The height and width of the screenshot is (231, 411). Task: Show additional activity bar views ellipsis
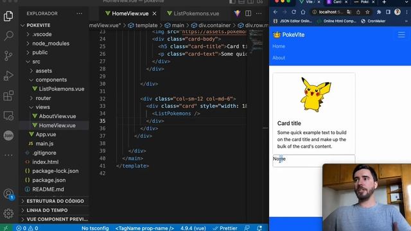click(x=8, y=155)
